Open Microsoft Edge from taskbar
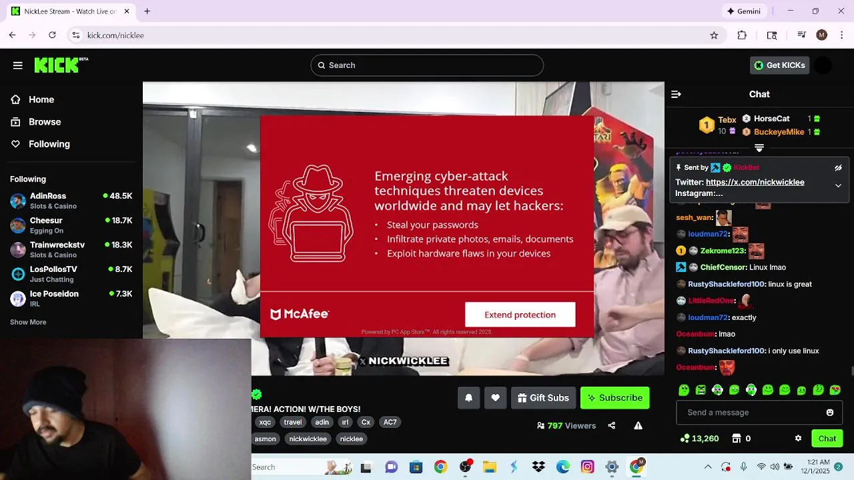The width and height of the screenshot is (854, 480). 563,467
